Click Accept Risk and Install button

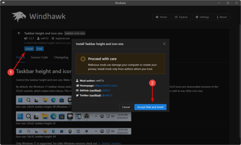(150, 107)
